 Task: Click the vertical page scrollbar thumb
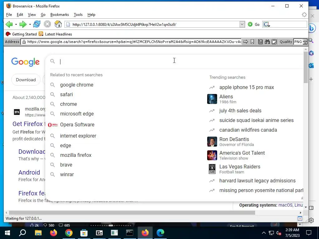tap(306, 67)
